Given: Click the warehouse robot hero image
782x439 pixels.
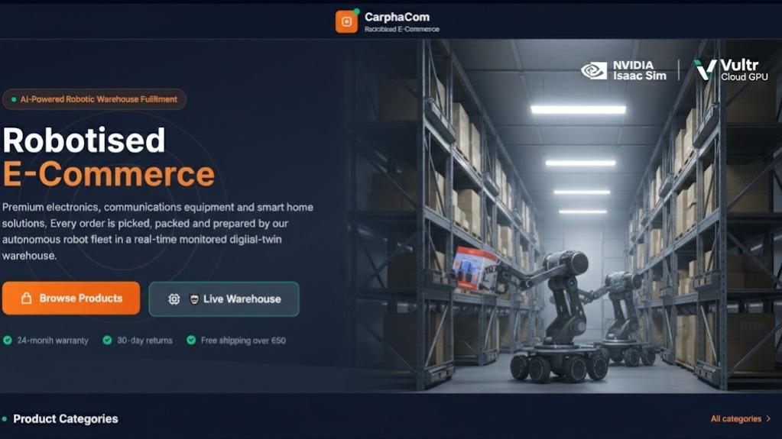Looking at the screenshot, I should click(563, 216).
